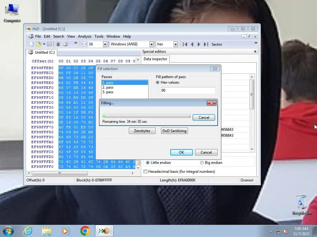Open the Analysis menu
This screenshot has height=237, width=317.
[85, 36]
